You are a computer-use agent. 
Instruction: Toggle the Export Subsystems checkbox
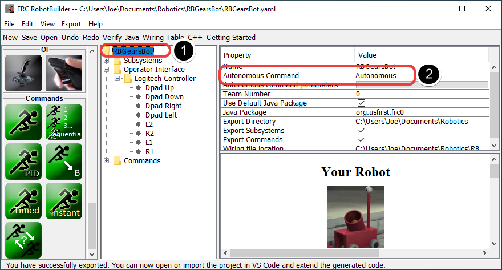(x=362, y=130)
